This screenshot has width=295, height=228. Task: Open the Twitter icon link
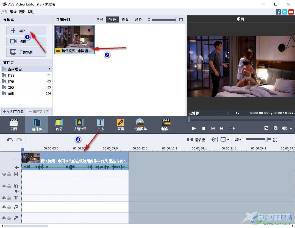285,12
